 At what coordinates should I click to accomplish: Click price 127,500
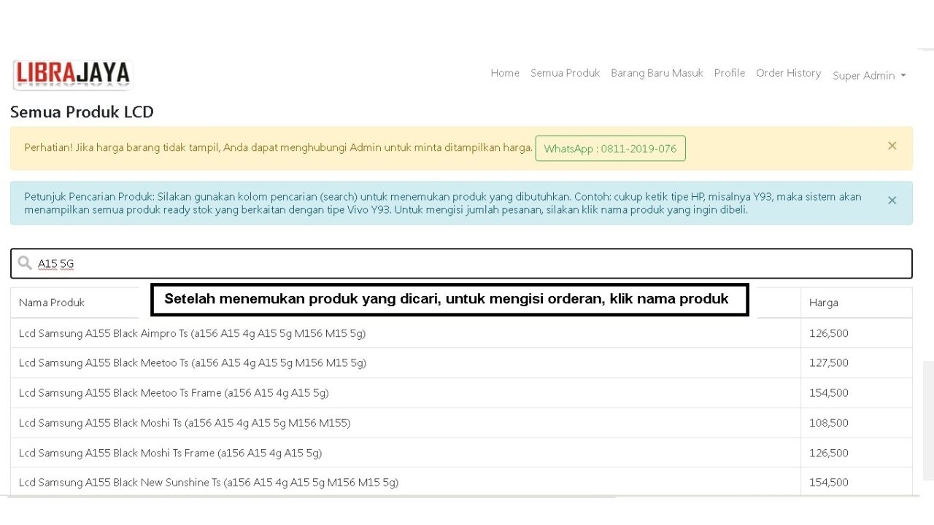[828, 362]
